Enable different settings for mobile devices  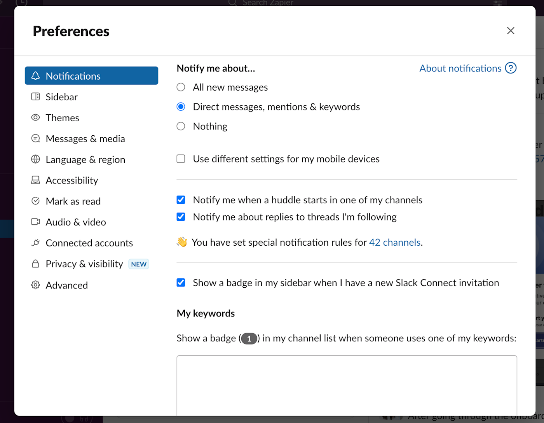coord(181,159)
